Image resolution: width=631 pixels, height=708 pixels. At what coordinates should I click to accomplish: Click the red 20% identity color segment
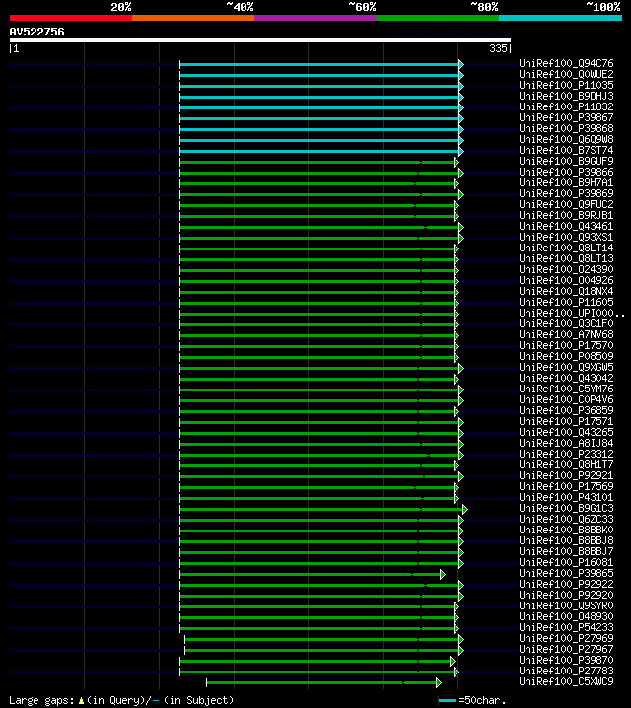(71, 18)
